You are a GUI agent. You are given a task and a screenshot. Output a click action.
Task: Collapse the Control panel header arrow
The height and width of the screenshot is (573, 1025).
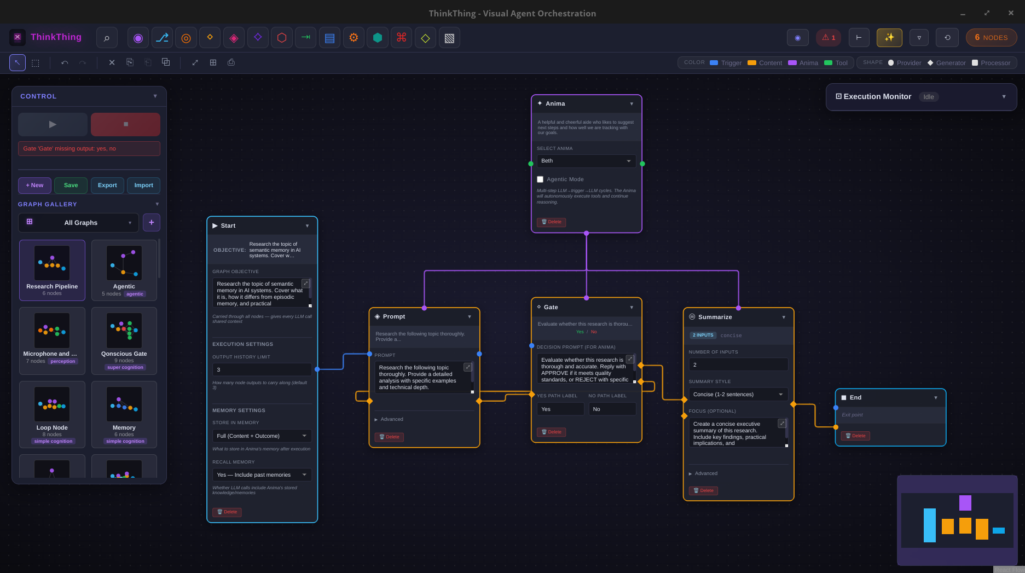click(155, 96)
